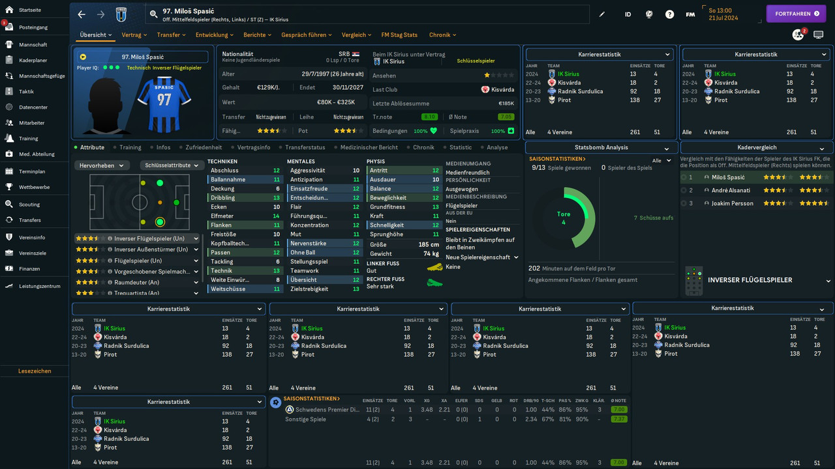
Task: Click the FM logo menu
Action: point(690,14)
